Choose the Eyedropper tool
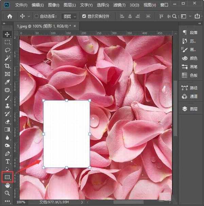Viewport: 204px width, 206px height. click(7, 82)
